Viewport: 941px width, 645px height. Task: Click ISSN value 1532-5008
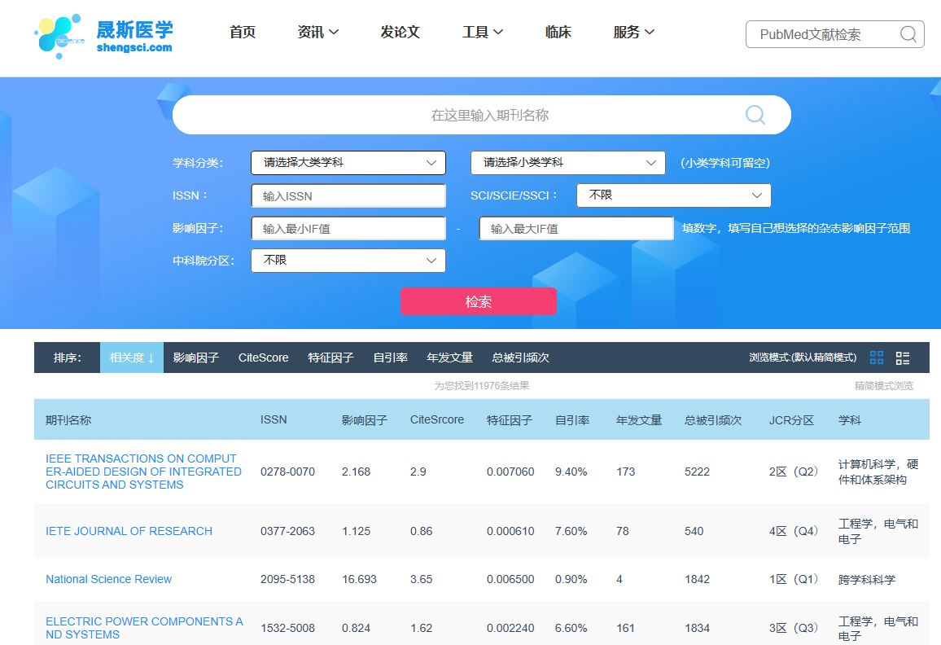pyautogui.click(x=287, y=628)
